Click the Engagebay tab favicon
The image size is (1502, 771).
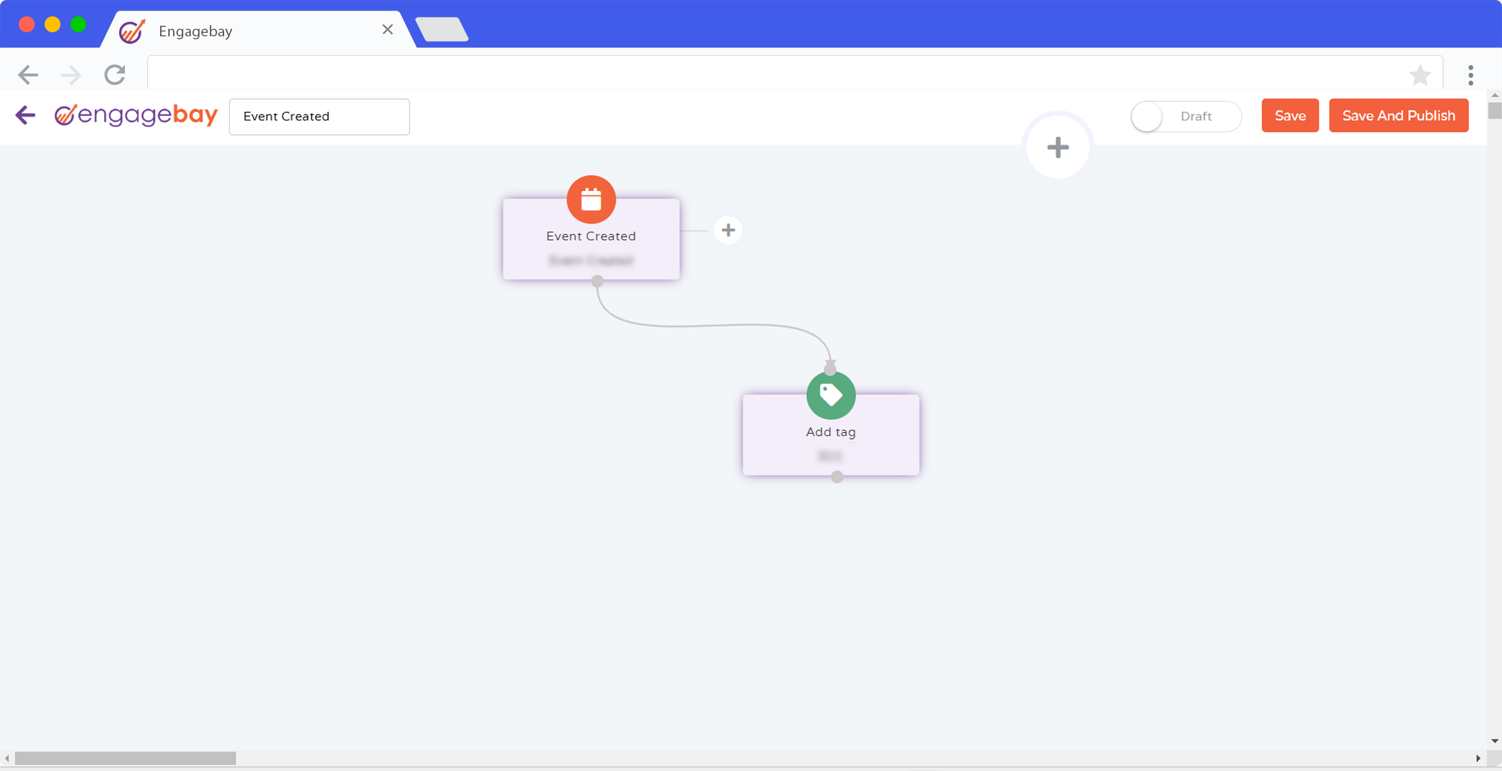[x=132, y=31]
